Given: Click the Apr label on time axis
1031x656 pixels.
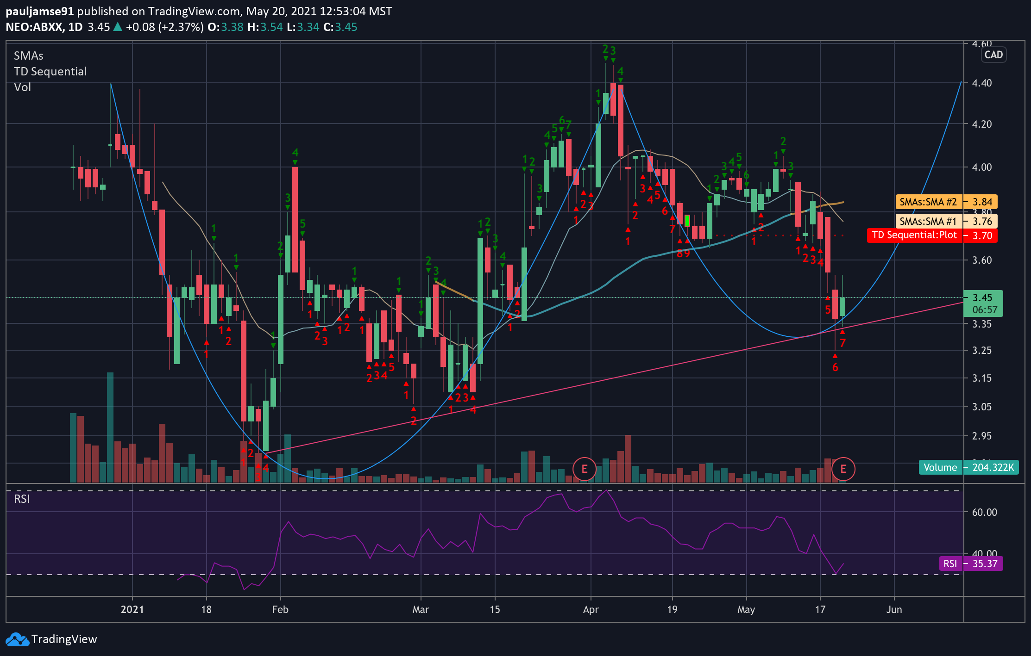Looking at the screenshot, I should click(x=591, y=609).
